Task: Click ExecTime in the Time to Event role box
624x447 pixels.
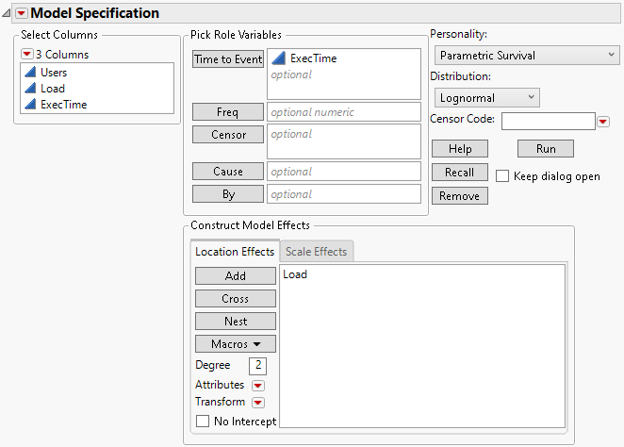Action: click(x=313, y=58)
